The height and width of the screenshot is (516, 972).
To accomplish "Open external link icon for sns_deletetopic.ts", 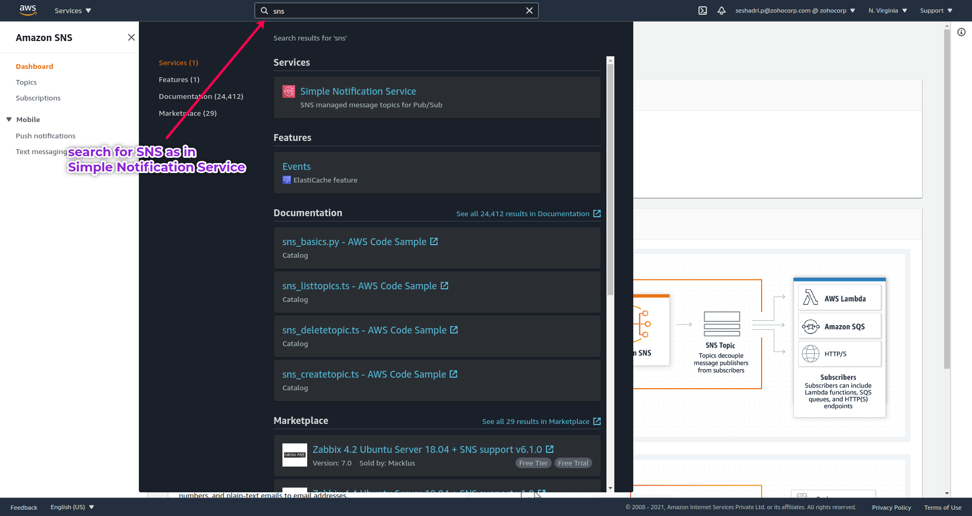I will pyautogui.click(x=454, y=330).
